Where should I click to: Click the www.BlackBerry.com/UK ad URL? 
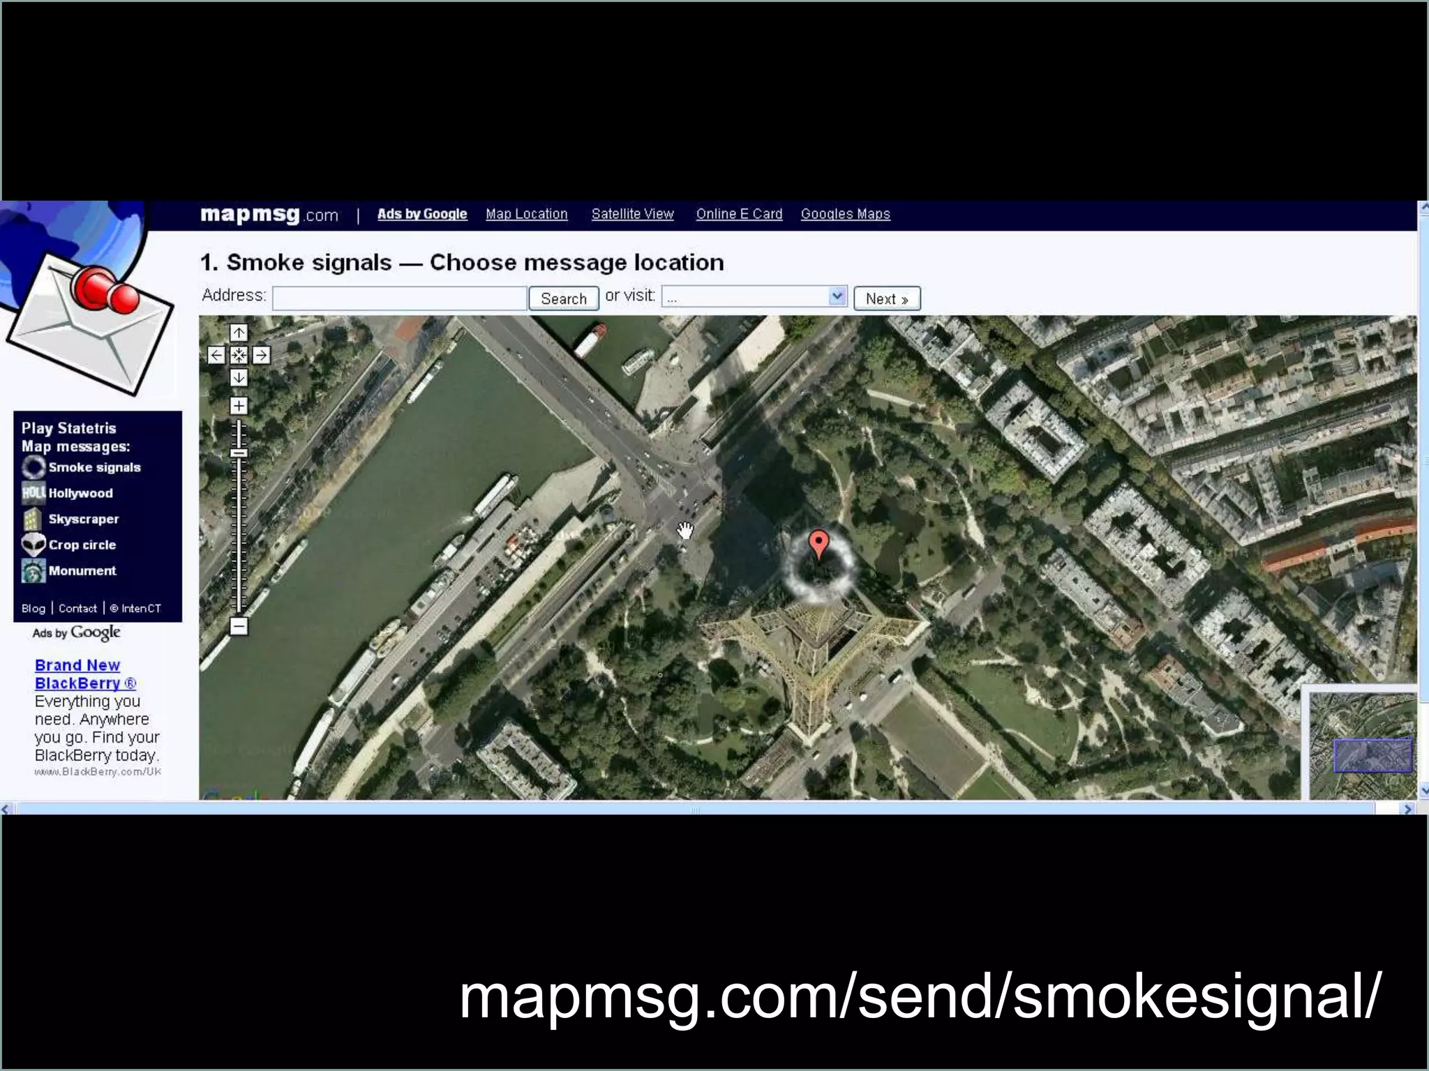(x=98, y=771)
